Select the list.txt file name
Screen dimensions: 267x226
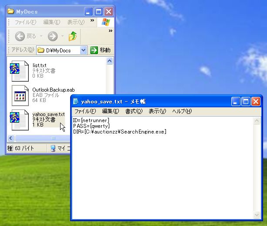(x=39, y=65)
